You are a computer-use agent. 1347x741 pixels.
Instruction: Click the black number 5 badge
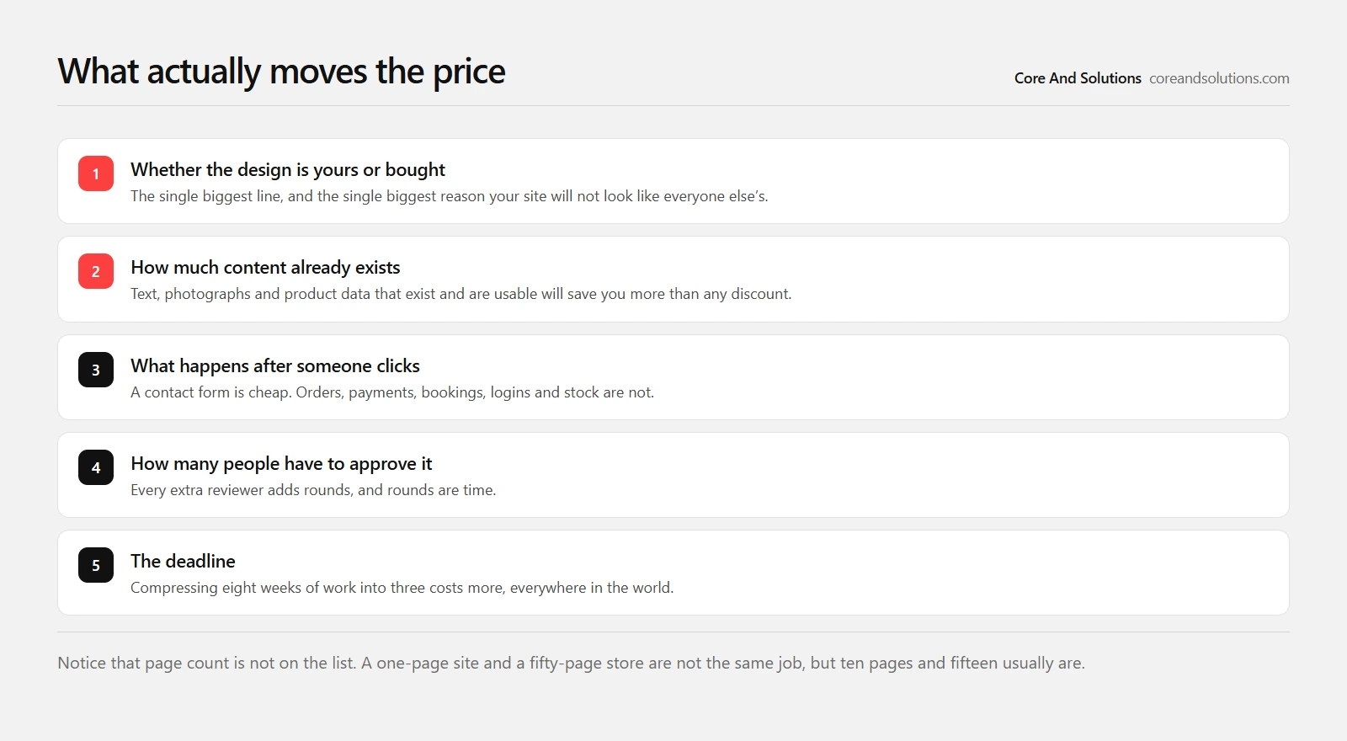(x=96, y=565)
